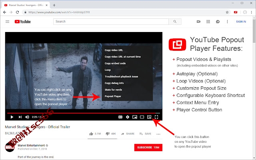The image size is (256, 160).
Task: Toggle subtitles with the CC button
Action: pos(120,117)
